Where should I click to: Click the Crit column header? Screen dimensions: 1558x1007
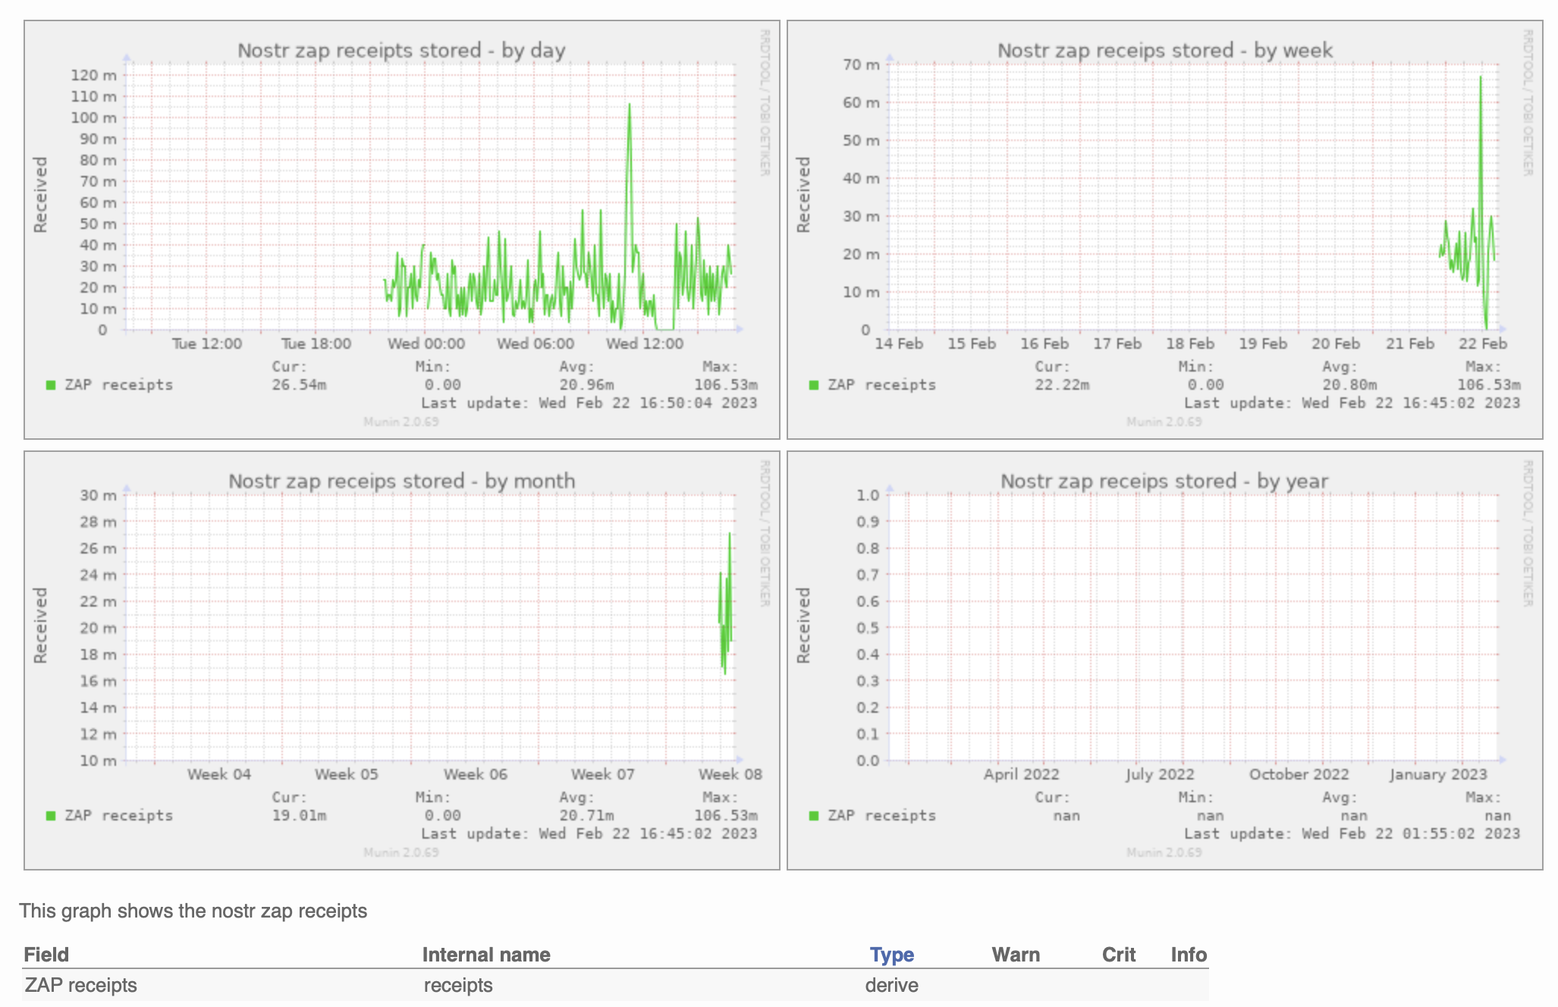tap(1118, 955)
